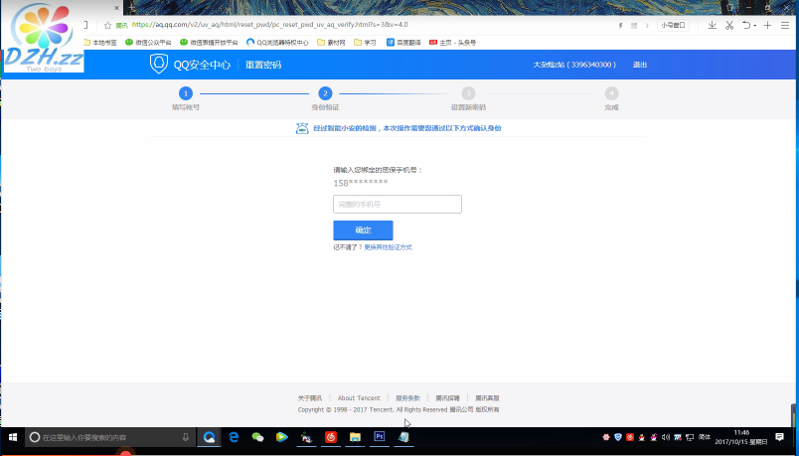
Task: Open Tencent Video from taskbar
Action: coord(282,437)
